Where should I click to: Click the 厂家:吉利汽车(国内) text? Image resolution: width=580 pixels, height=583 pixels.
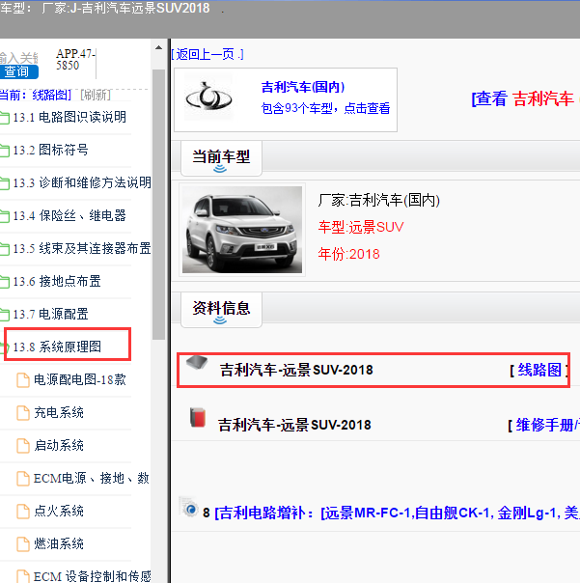click(379, 201)
